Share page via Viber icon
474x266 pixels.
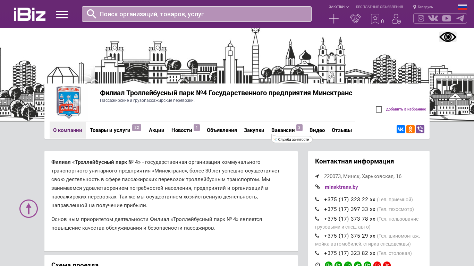420,129
